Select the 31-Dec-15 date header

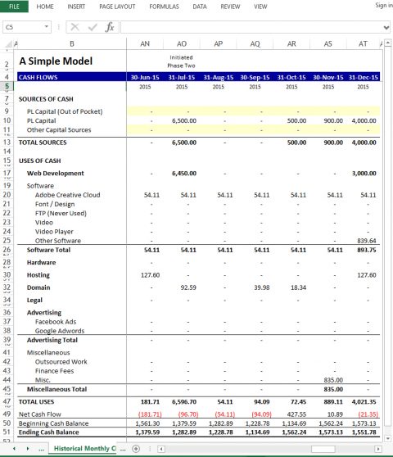click(x=363, y=77)
